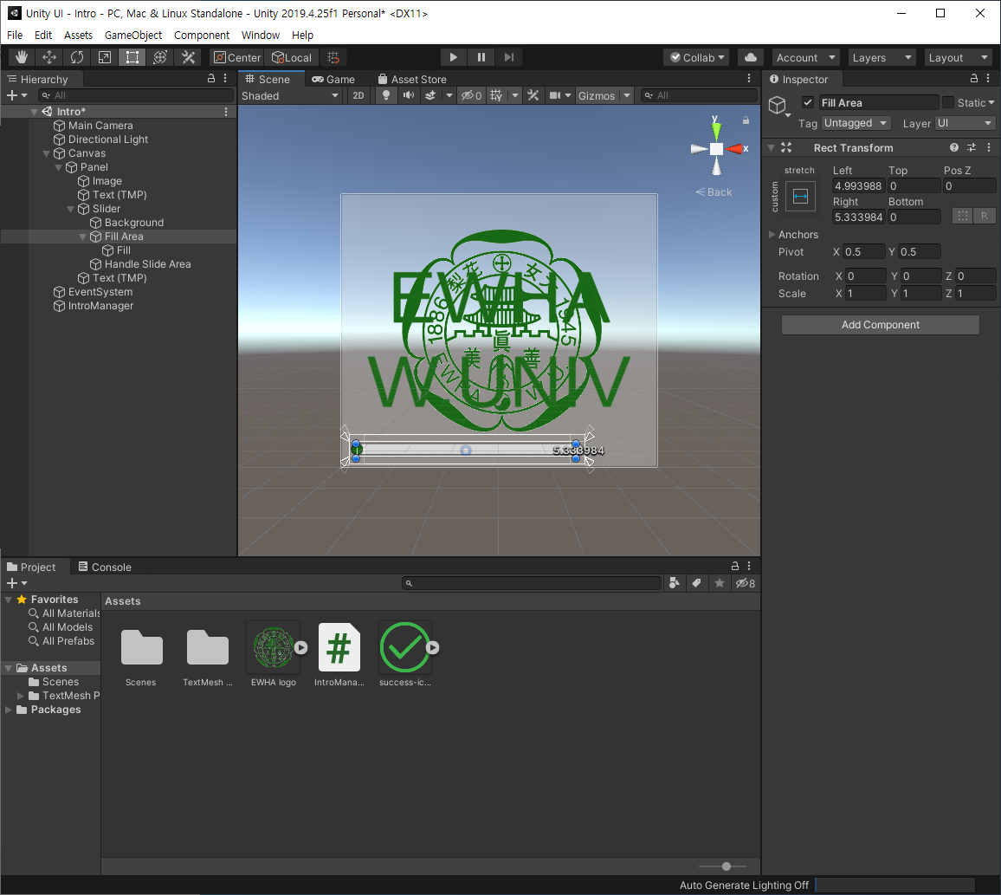The height and width of the screenshot is (895, 1001).
Task: Open Gizmos dropdown arrow
Action: point(627,95)
